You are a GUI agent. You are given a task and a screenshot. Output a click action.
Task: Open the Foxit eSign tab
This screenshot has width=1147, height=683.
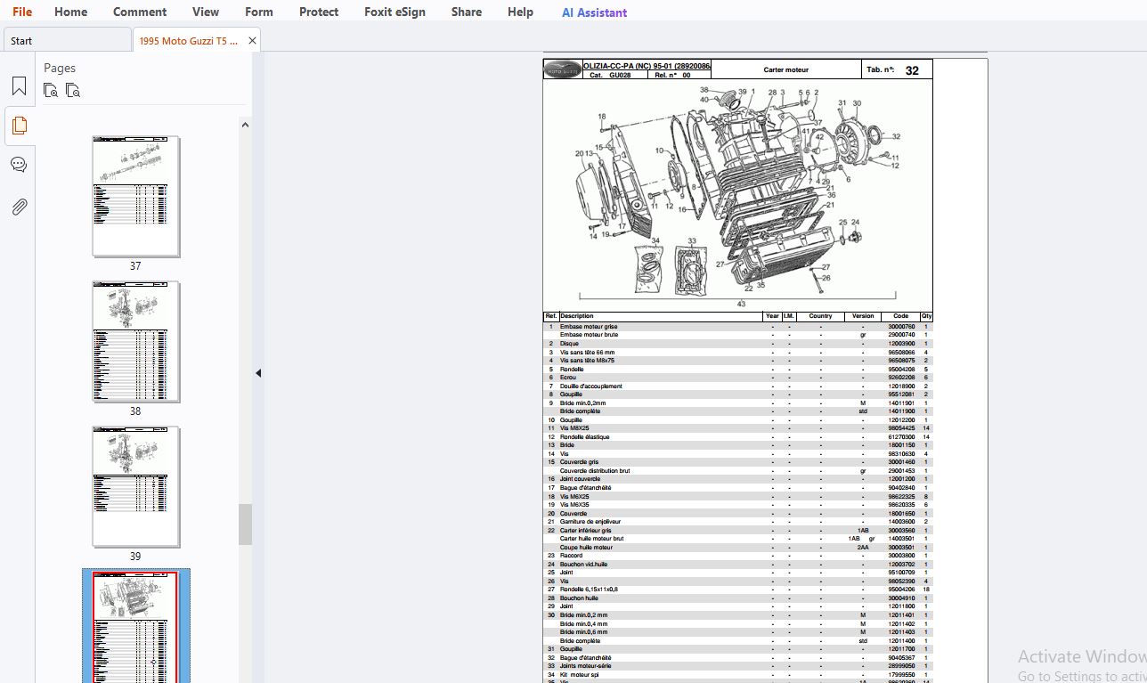pos(395,12)
